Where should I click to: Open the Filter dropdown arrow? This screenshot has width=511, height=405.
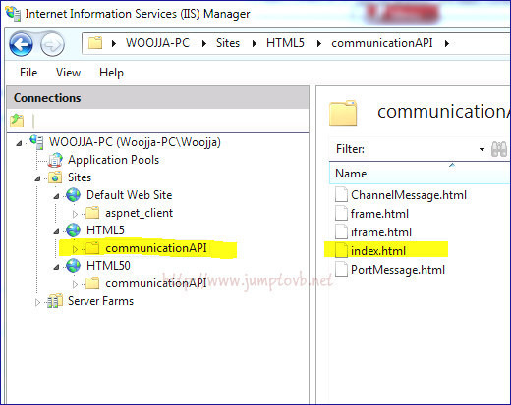pos(482,149)
